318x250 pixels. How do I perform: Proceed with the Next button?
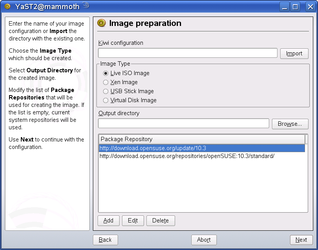pyautogui.click(x=301, y=240)
